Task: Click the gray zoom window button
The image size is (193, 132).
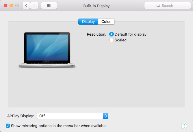Action: 17,5
